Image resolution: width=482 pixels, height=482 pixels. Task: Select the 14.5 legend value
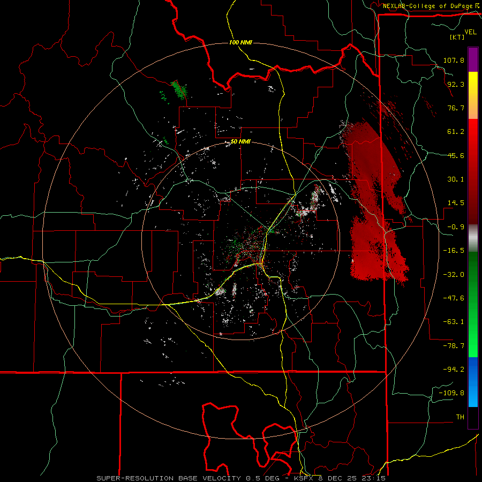[x=456, y=203]
